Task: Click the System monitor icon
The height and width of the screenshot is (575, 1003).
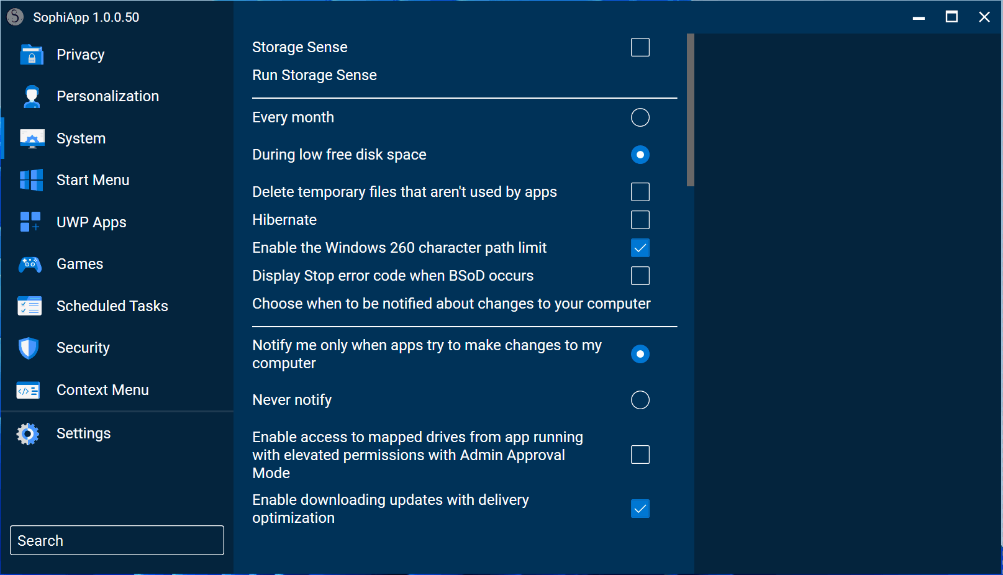Action: [32, 138]
